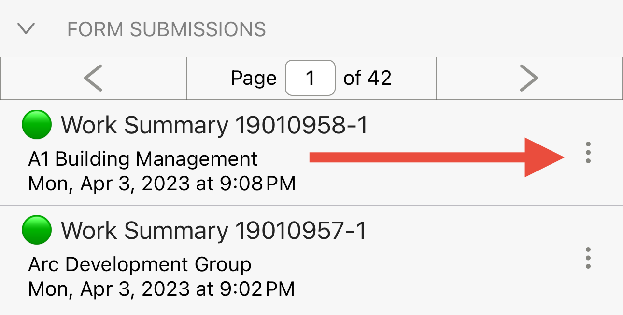Click the 9:02 PM submission timestamp

pyautogui.click(x=161, y=289)
